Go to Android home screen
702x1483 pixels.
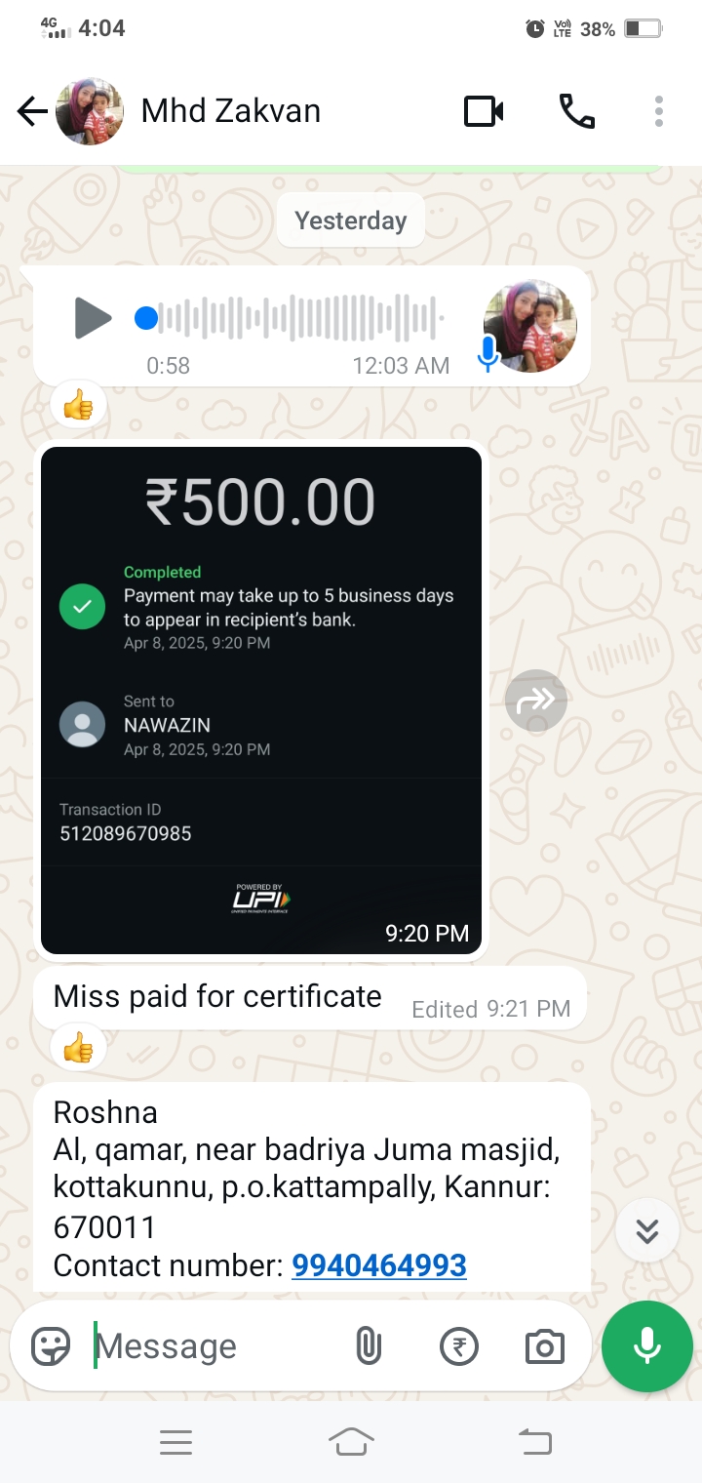351,1442
